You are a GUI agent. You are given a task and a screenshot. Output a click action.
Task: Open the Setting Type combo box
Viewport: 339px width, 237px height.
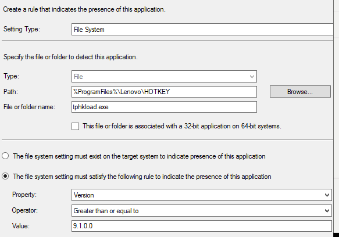[202, 30]
